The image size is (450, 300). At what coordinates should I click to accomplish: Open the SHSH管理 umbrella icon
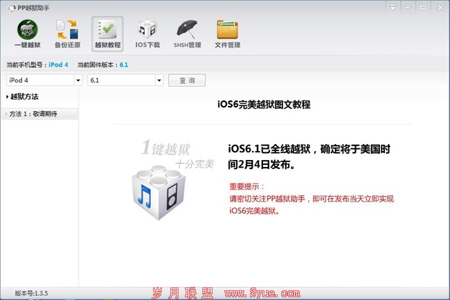(x=187, y=33)
